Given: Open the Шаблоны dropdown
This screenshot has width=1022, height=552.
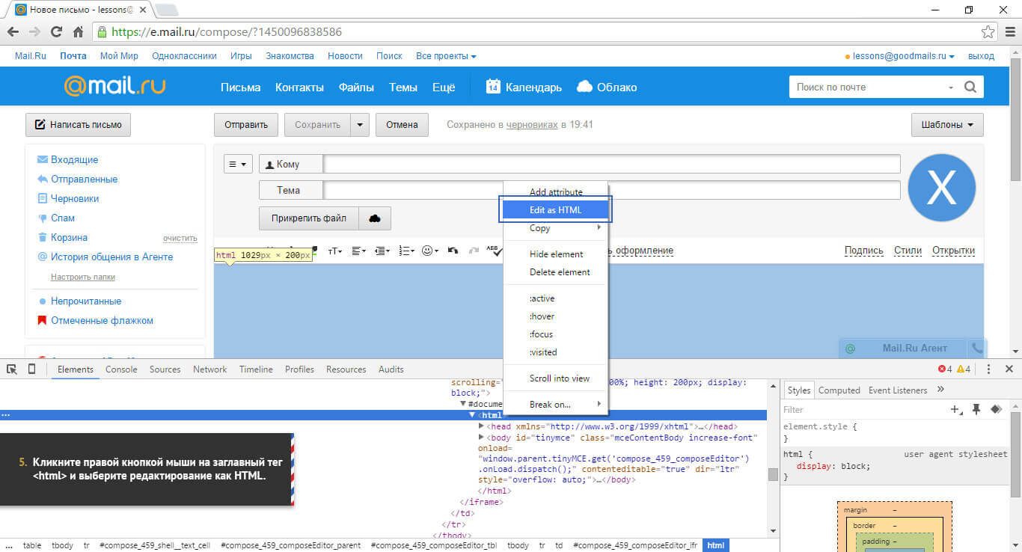Looking at the screenshot, I should pyautogui.click(x=947, y=125).
